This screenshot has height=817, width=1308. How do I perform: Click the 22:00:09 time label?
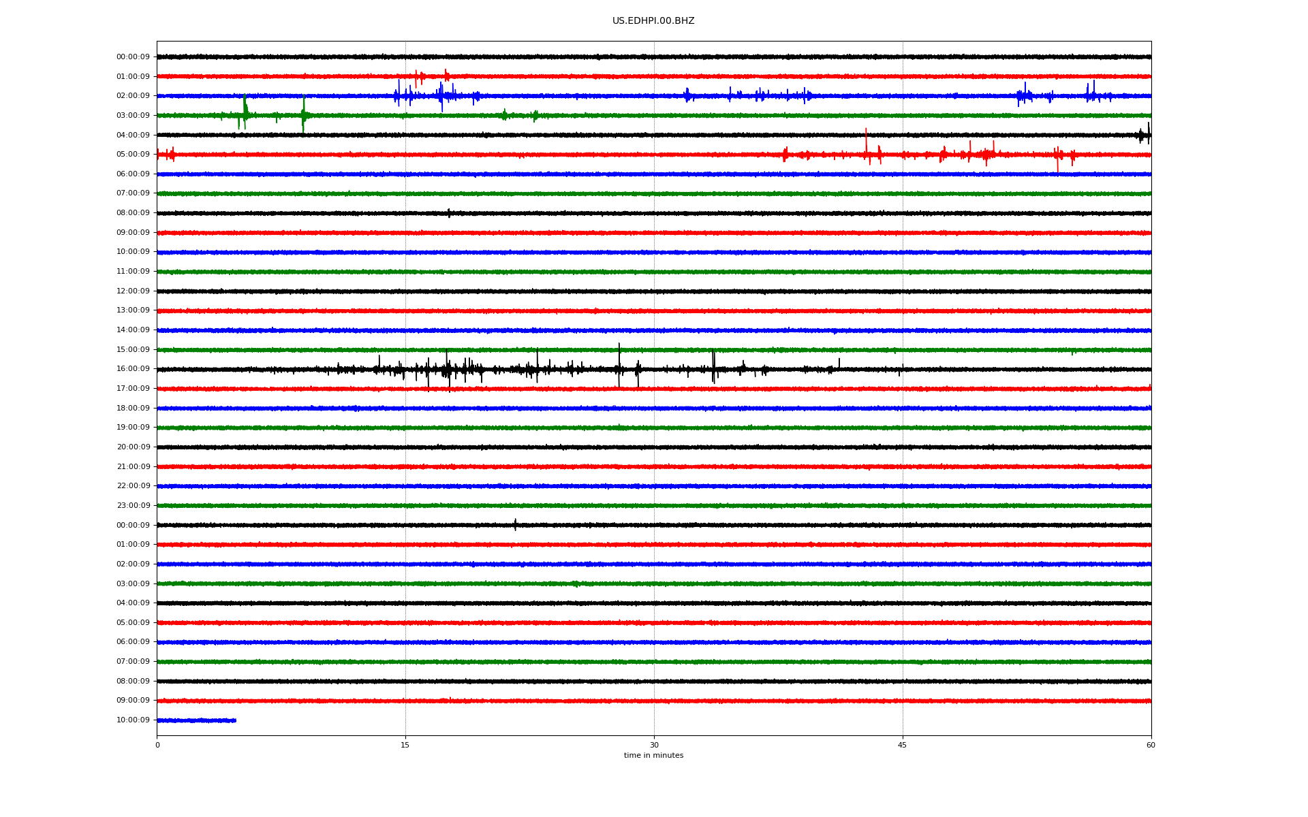[x=133, y=486]
